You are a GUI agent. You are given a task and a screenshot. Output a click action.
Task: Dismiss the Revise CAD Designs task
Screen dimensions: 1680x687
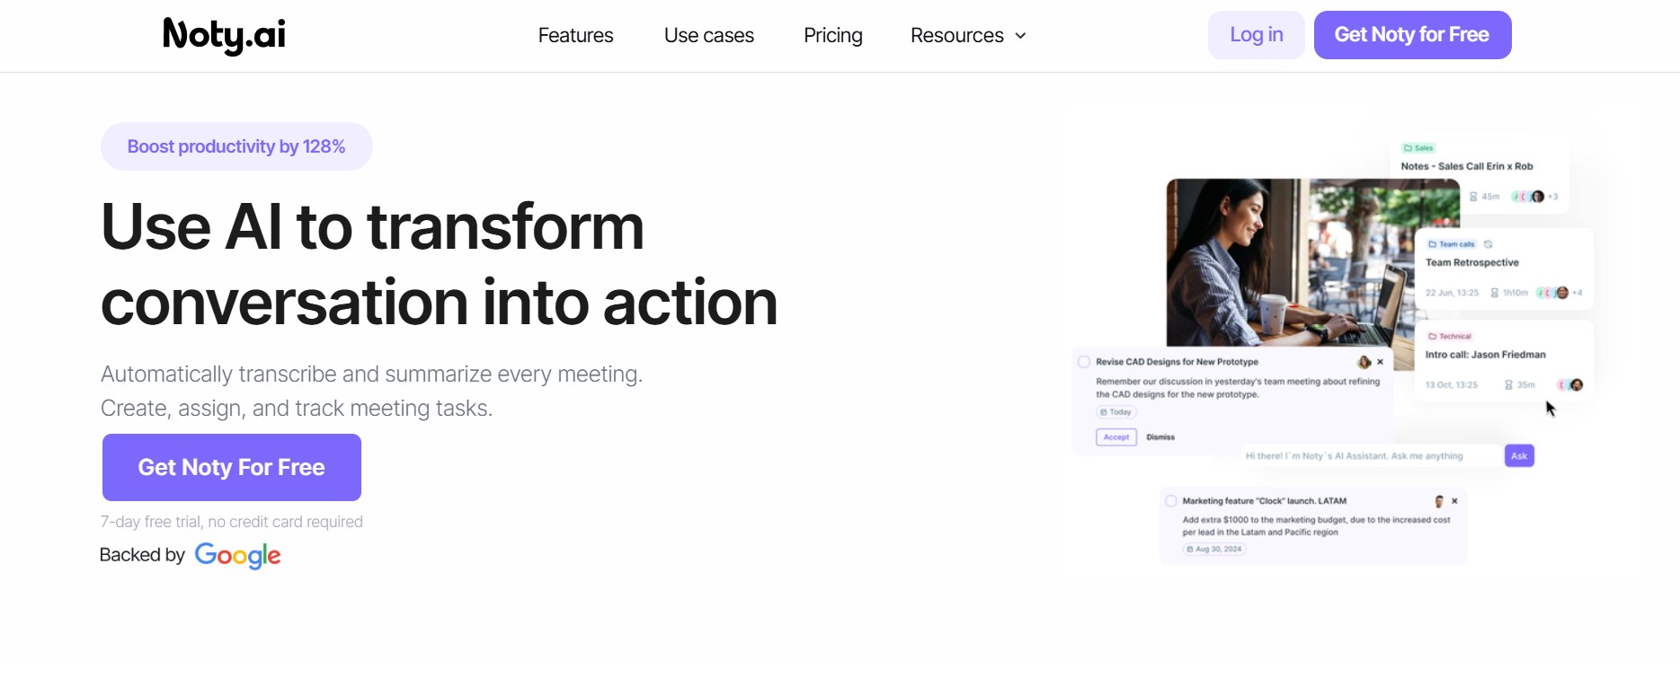(1160, 437)
